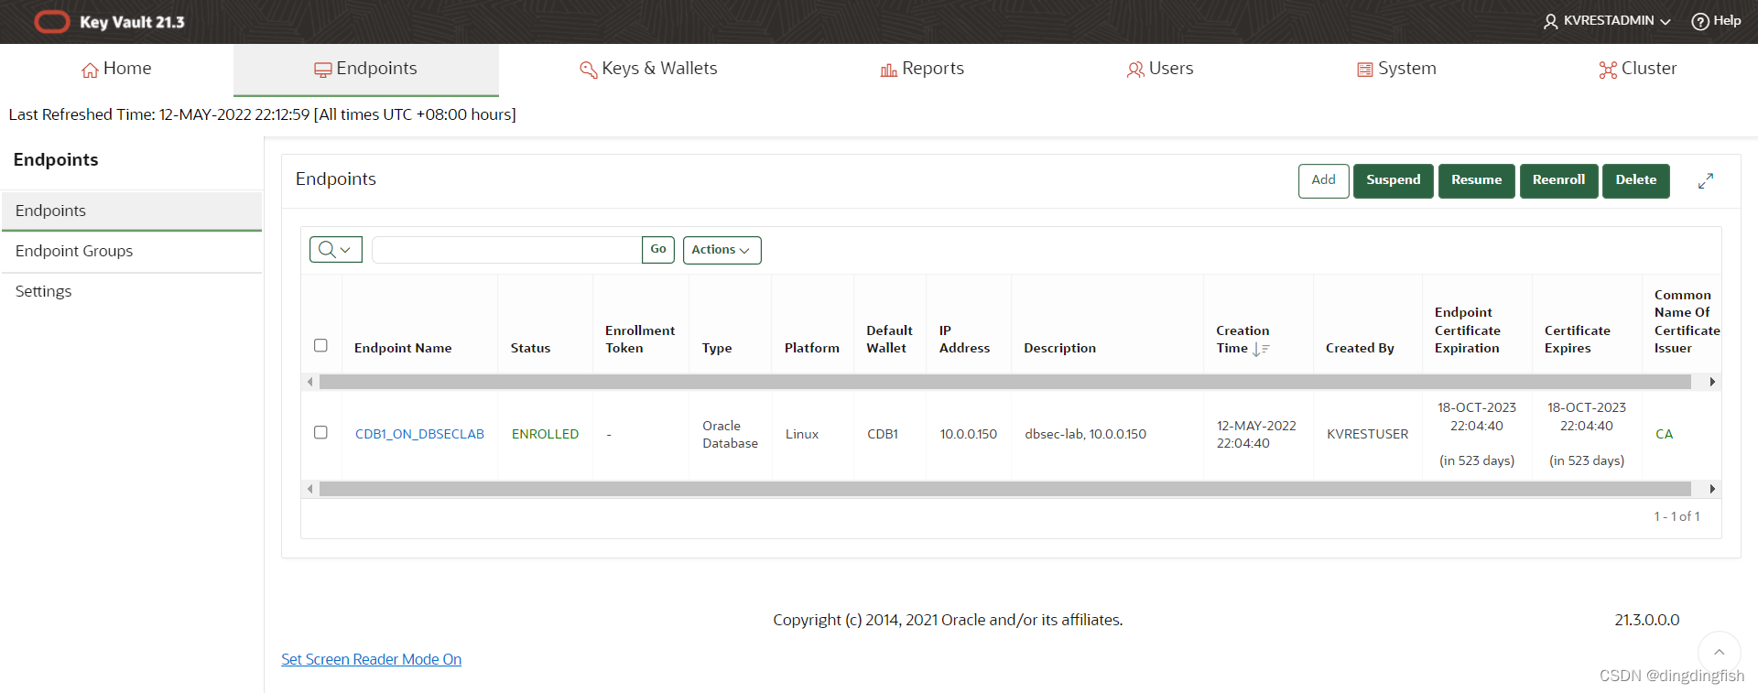Click the Key Vault 21.3 title
Image resolution: width=1758 pixels, height=693 pixels.
[x=132, y=22]
